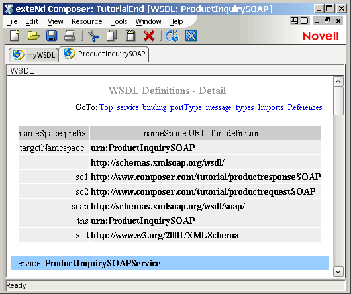The width and height of the screenshot is (351, 294).
Task: Click the http://schemas.xmlsoap.org/wsdl/ URI
Action: 158,162
